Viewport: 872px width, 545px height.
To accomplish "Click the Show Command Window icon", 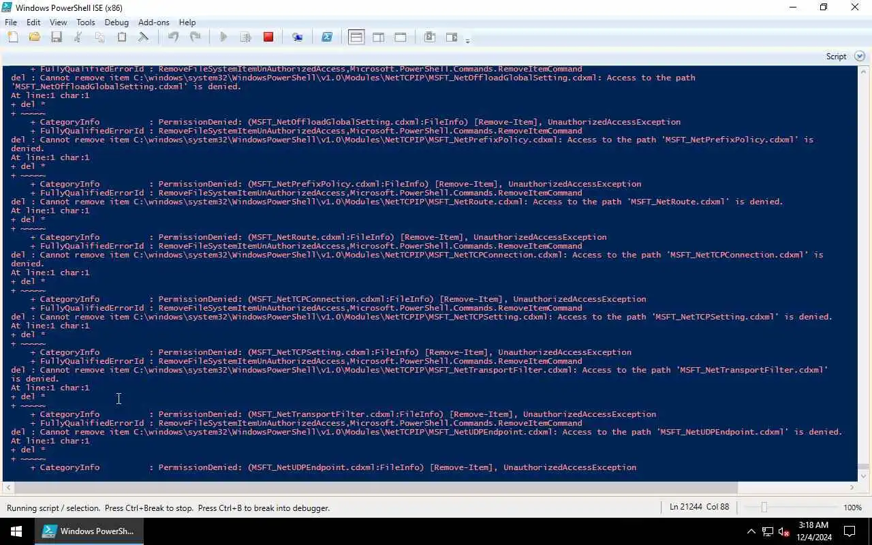I will point(430,37).
